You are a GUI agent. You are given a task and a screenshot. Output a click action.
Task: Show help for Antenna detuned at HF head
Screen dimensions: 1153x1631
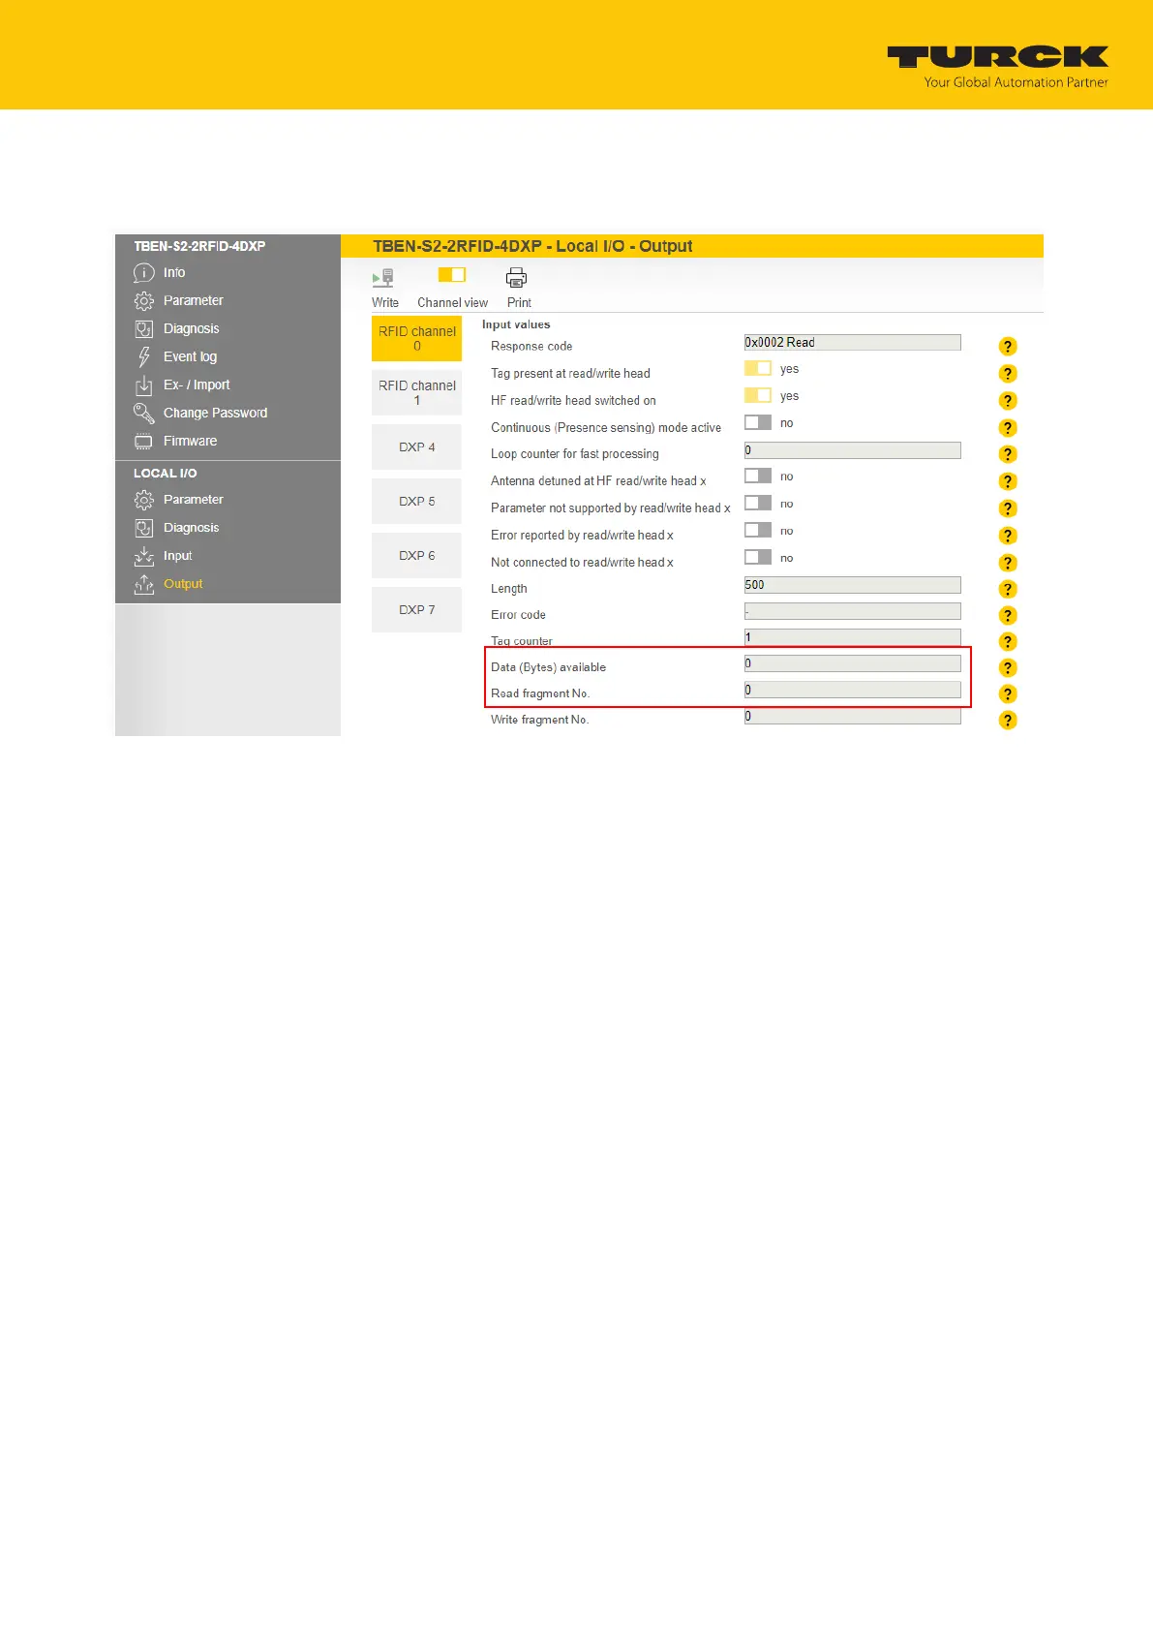[x=1008, y=481]
